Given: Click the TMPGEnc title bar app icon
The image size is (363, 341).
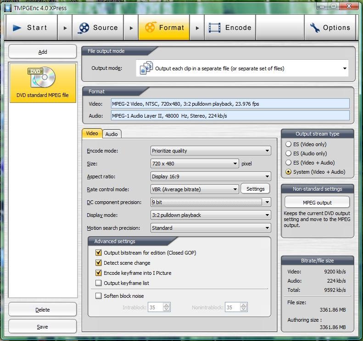Looking at the screenshot, I should pos(8,8).
